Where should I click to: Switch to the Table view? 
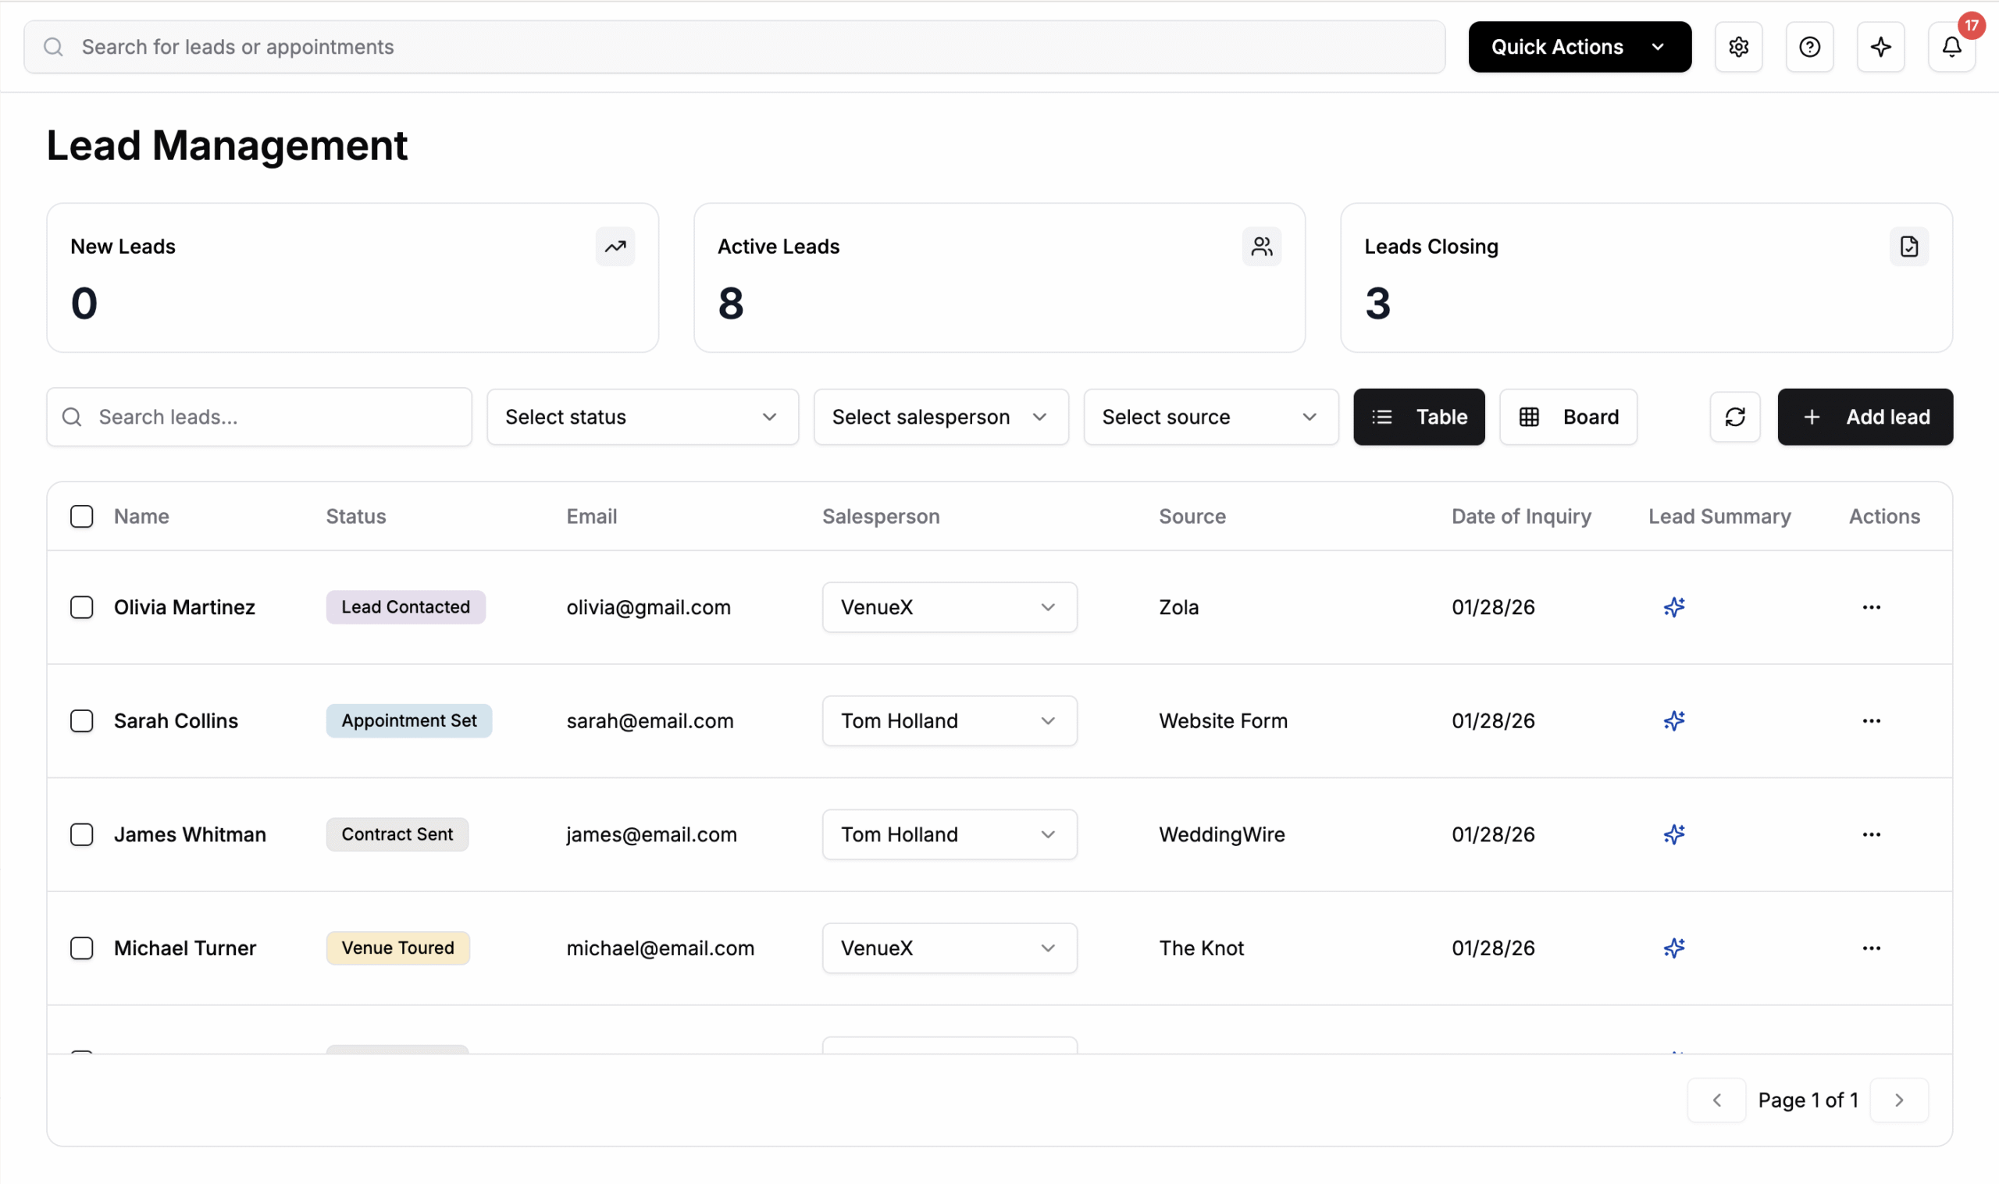tap(1418, 417)
